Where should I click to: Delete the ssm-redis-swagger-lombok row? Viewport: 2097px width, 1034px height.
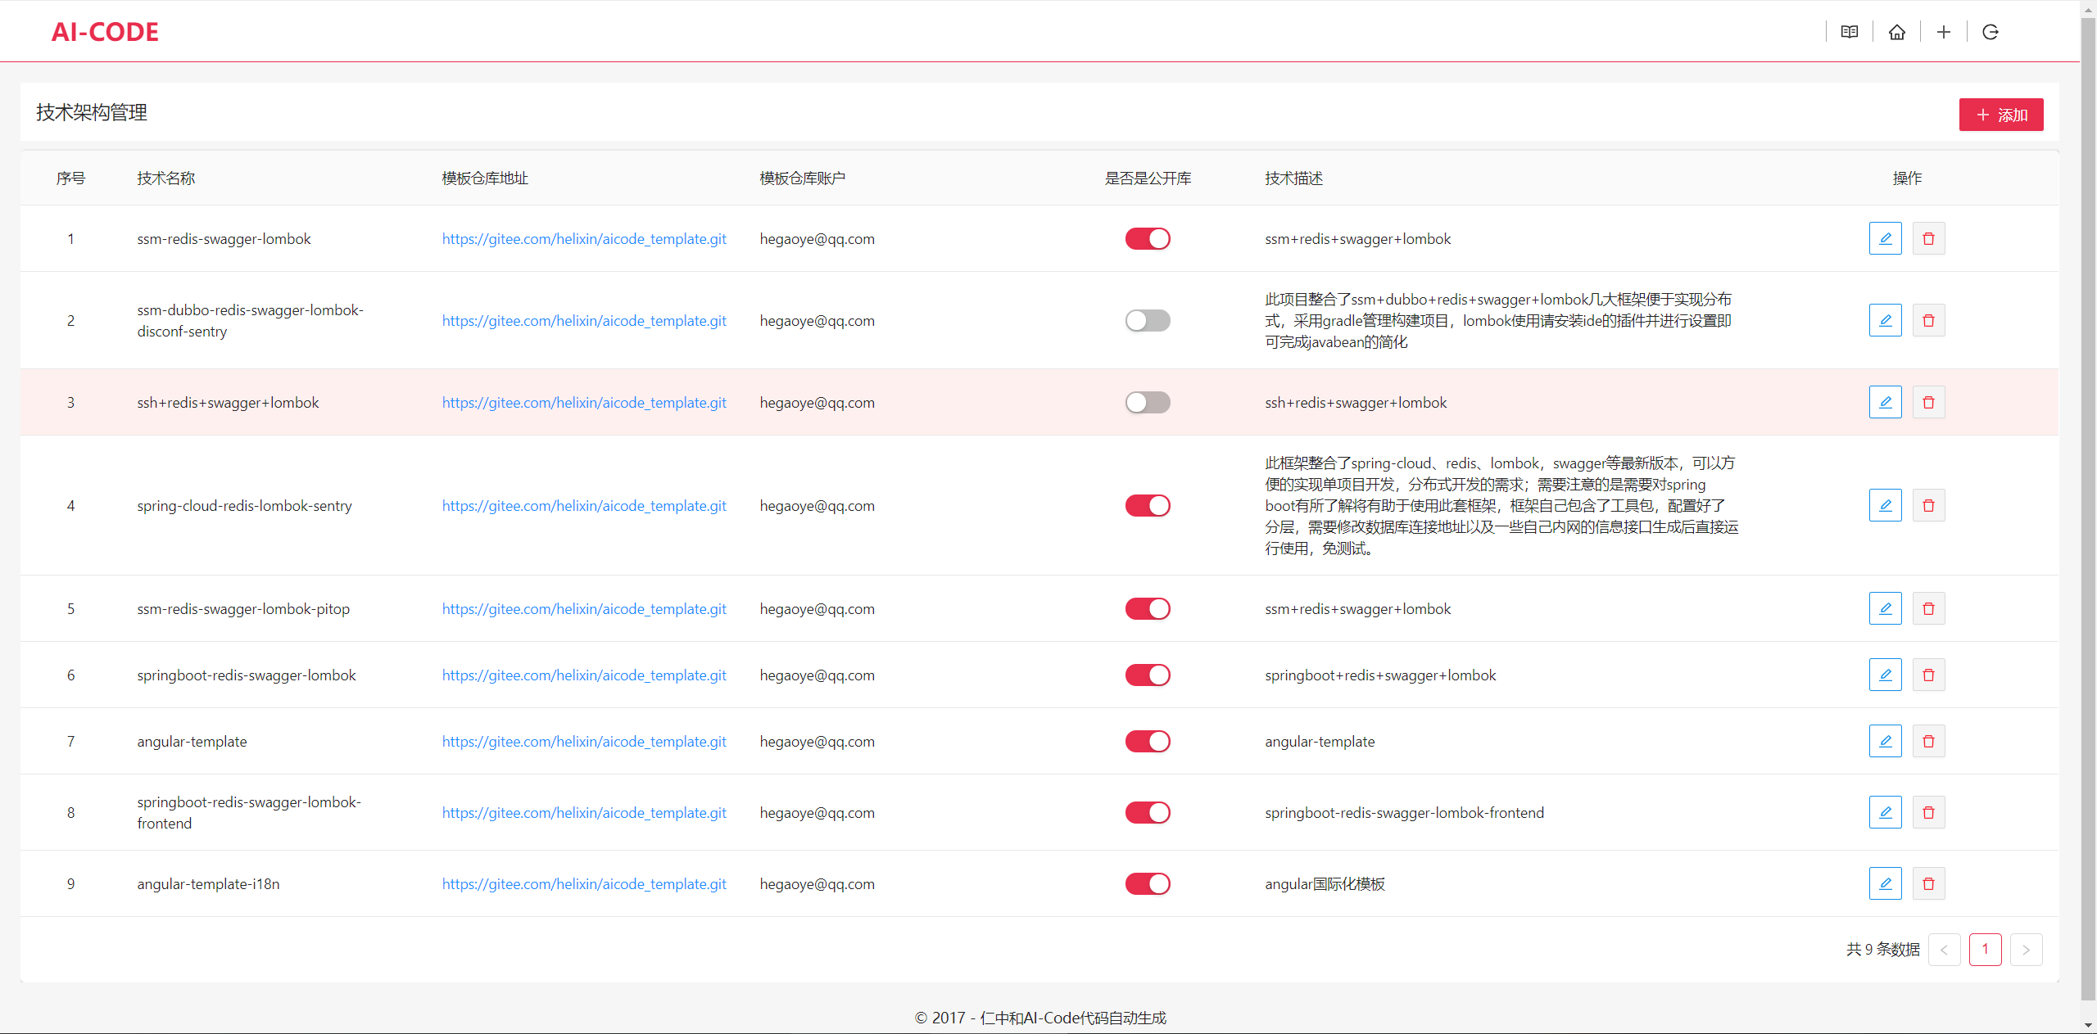[1928, 238]
